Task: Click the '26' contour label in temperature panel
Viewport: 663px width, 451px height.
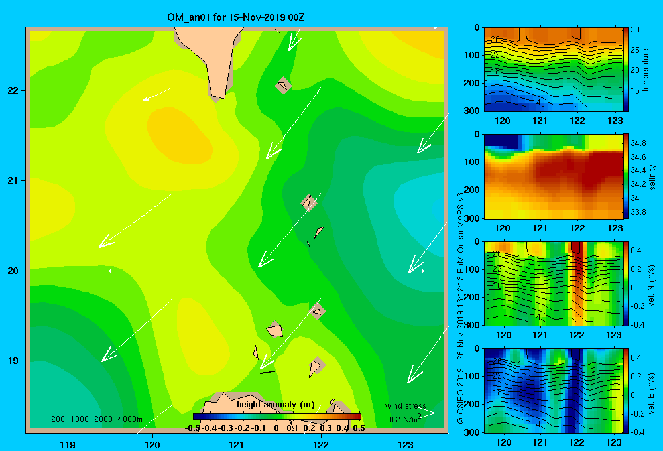Action: point(495,40)
